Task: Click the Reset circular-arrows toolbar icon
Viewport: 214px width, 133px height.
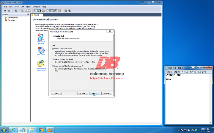Action: point(16,11)
